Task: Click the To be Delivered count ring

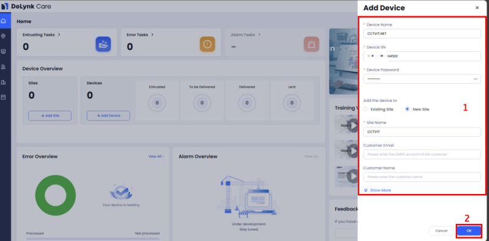Action: coord(202,103)
